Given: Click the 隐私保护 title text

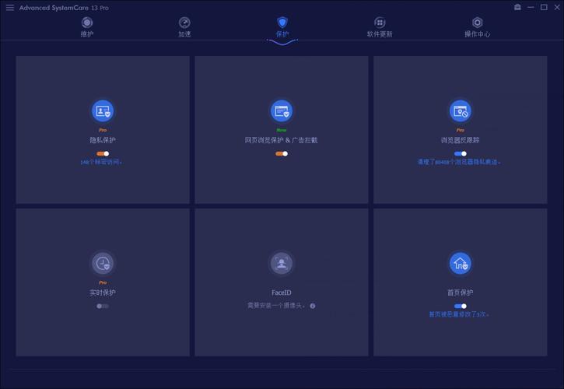Looking at the screenshot, I should pyautogui.click(x=103, y=140).
